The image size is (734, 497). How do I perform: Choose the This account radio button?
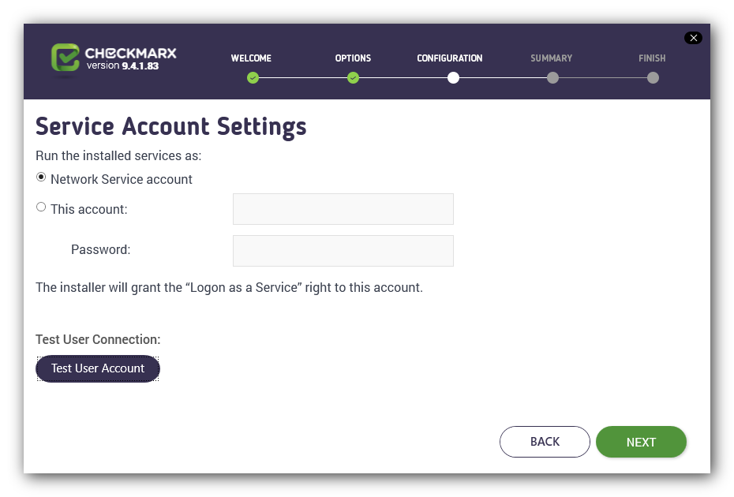[x=41, y=207]
